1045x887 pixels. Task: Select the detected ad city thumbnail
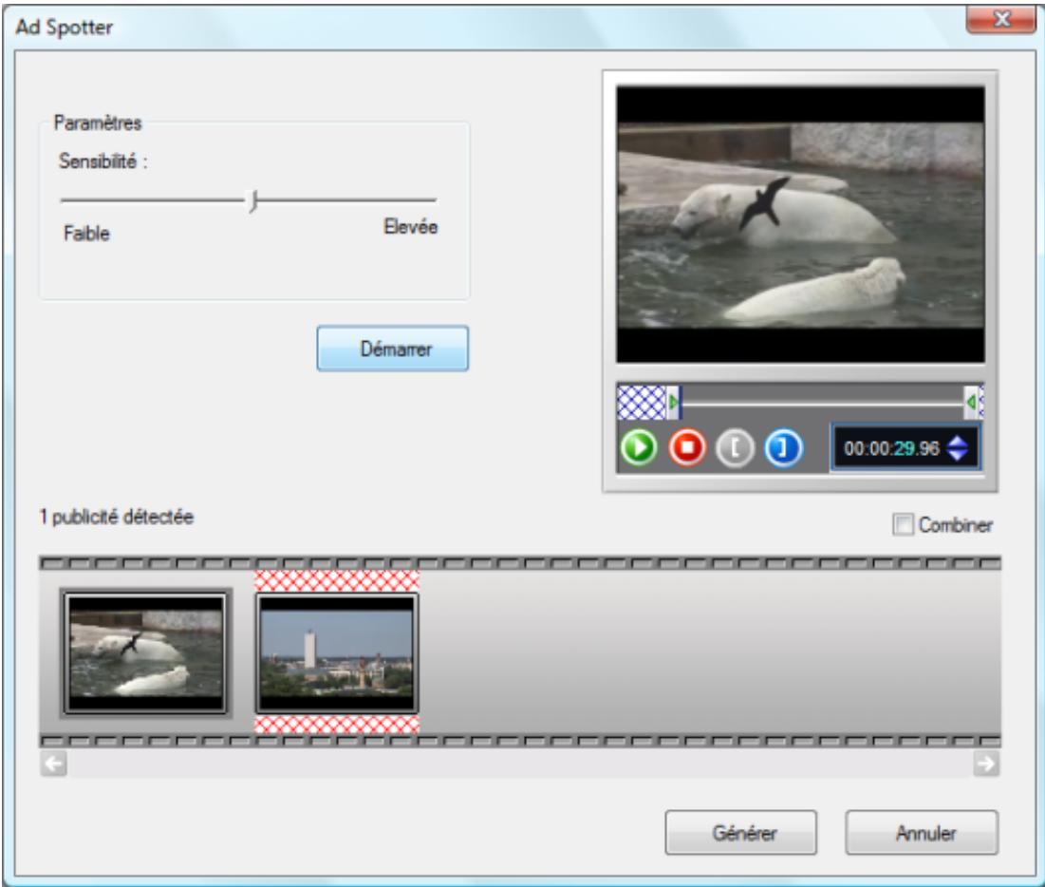[337, 653]
